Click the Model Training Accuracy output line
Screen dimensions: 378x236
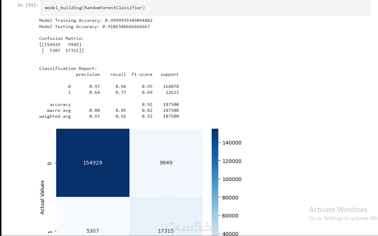[96, 20]
